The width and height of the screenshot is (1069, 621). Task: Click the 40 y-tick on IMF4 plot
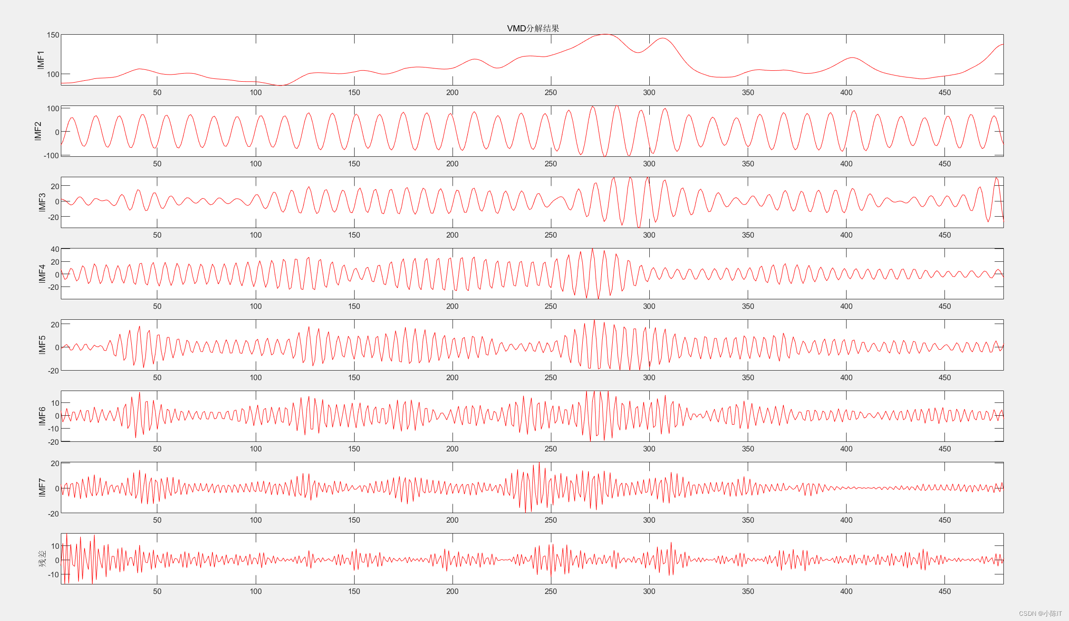click(55, 249)
